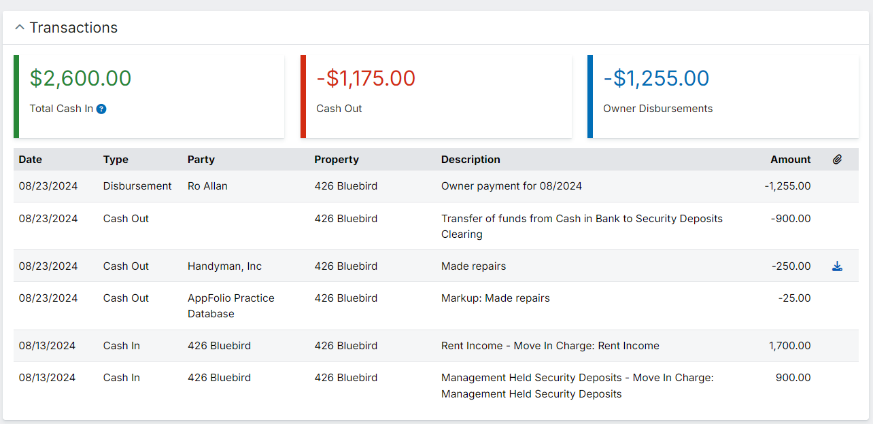Image resolution: width=873 pixels, height=424 pixels.
Task: Download the Made repairs attachment
Action: coord(837,266)
